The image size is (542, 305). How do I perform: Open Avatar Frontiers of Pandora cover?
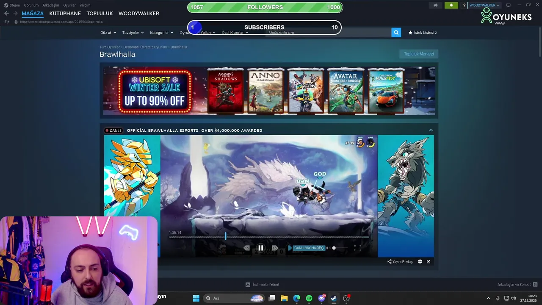pos(346,91)
